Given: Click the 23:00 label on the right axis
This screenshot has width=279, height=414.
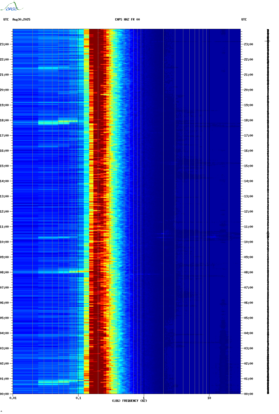Looking at the screenshot, I should pos(249,44).
